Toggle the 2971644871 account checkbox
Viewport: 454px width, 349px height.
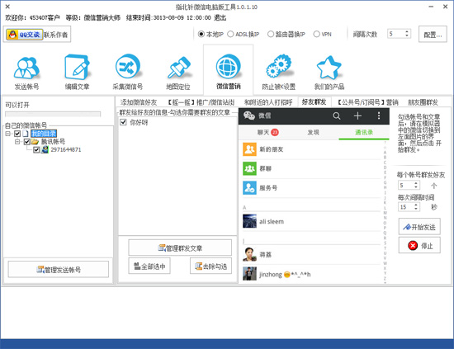(x=36, y=149)
